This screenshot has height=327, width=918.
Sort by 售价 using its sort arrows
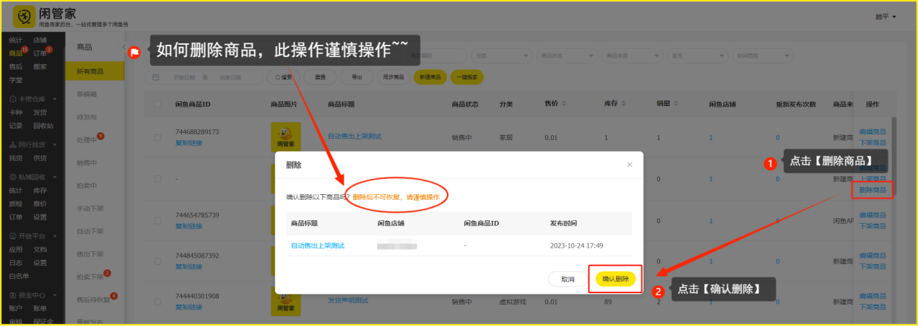coord(565,104)
